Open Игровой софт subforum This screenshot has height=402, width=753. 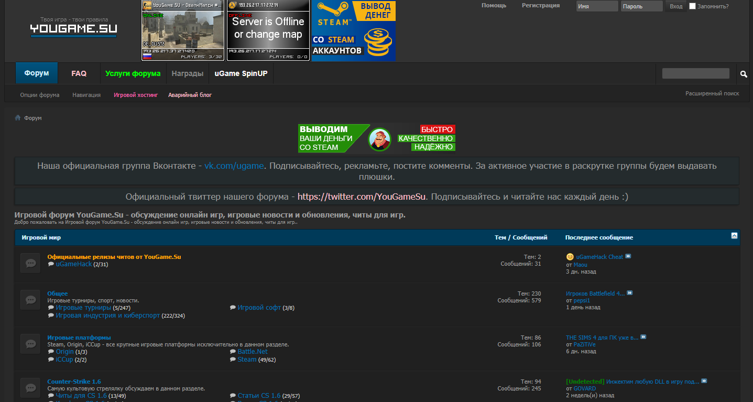[x=259, y=308]
